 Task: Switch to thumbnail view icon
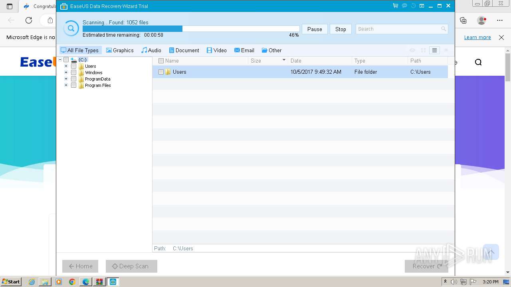point(424,50)
